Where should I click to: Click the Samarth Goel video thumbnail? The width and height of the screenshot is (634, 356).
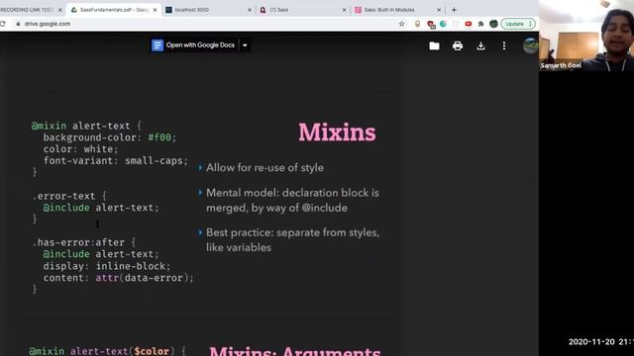(x=586, y=36)
